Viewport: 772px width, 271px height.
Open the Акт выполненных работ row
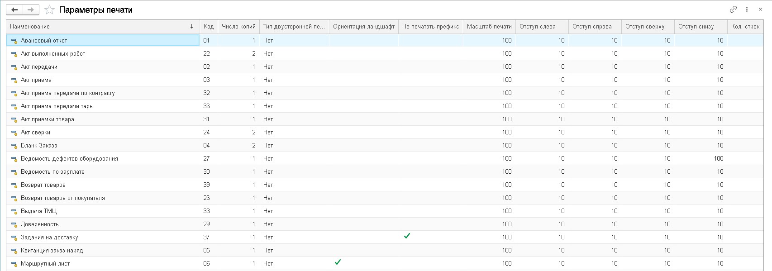[53, 53]
